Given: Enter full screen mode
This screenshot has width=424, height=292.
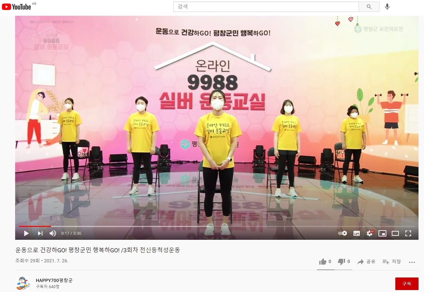Looking at the screenshot, I should point(408,233).
